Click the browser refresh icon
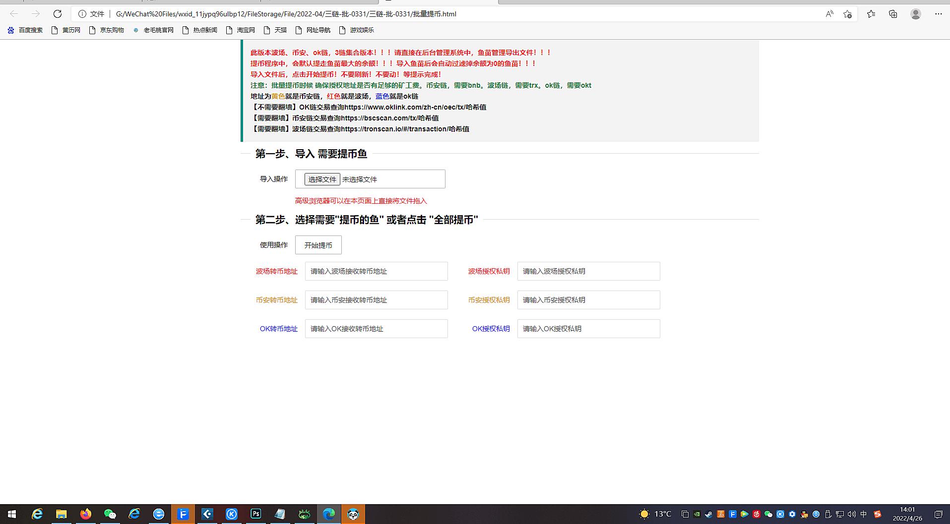 point(58,14)
